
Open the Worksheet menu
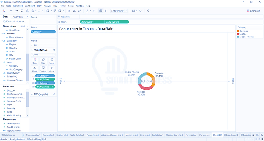click(18, 6)
